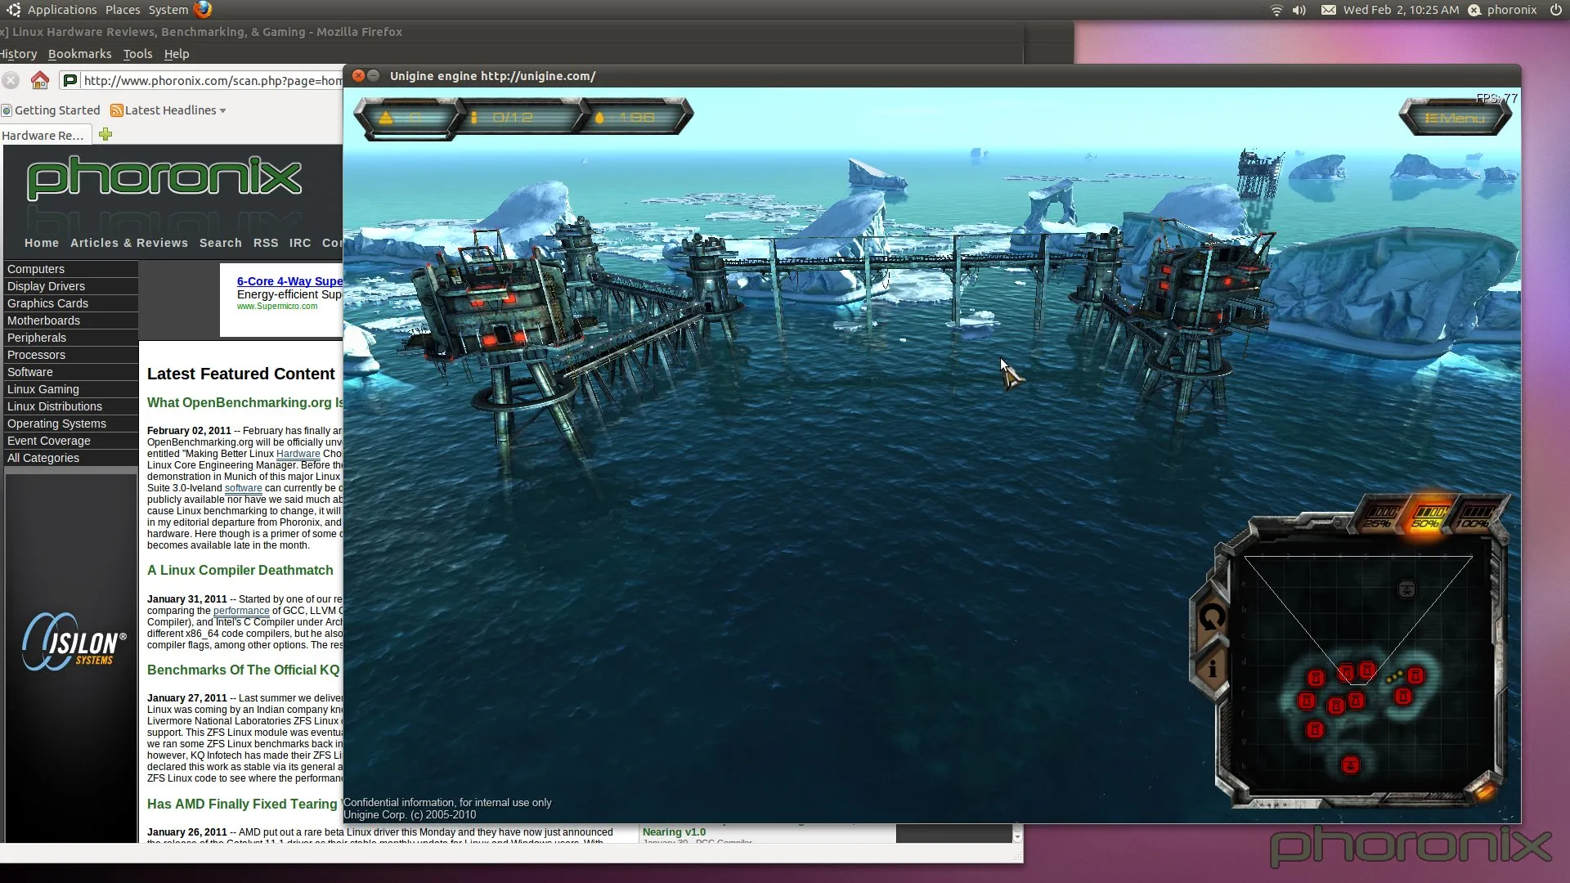This screenshot has width=1570, height=883.
Task: Click the Firefox stop loading button
Action: (x=11, y=80)
